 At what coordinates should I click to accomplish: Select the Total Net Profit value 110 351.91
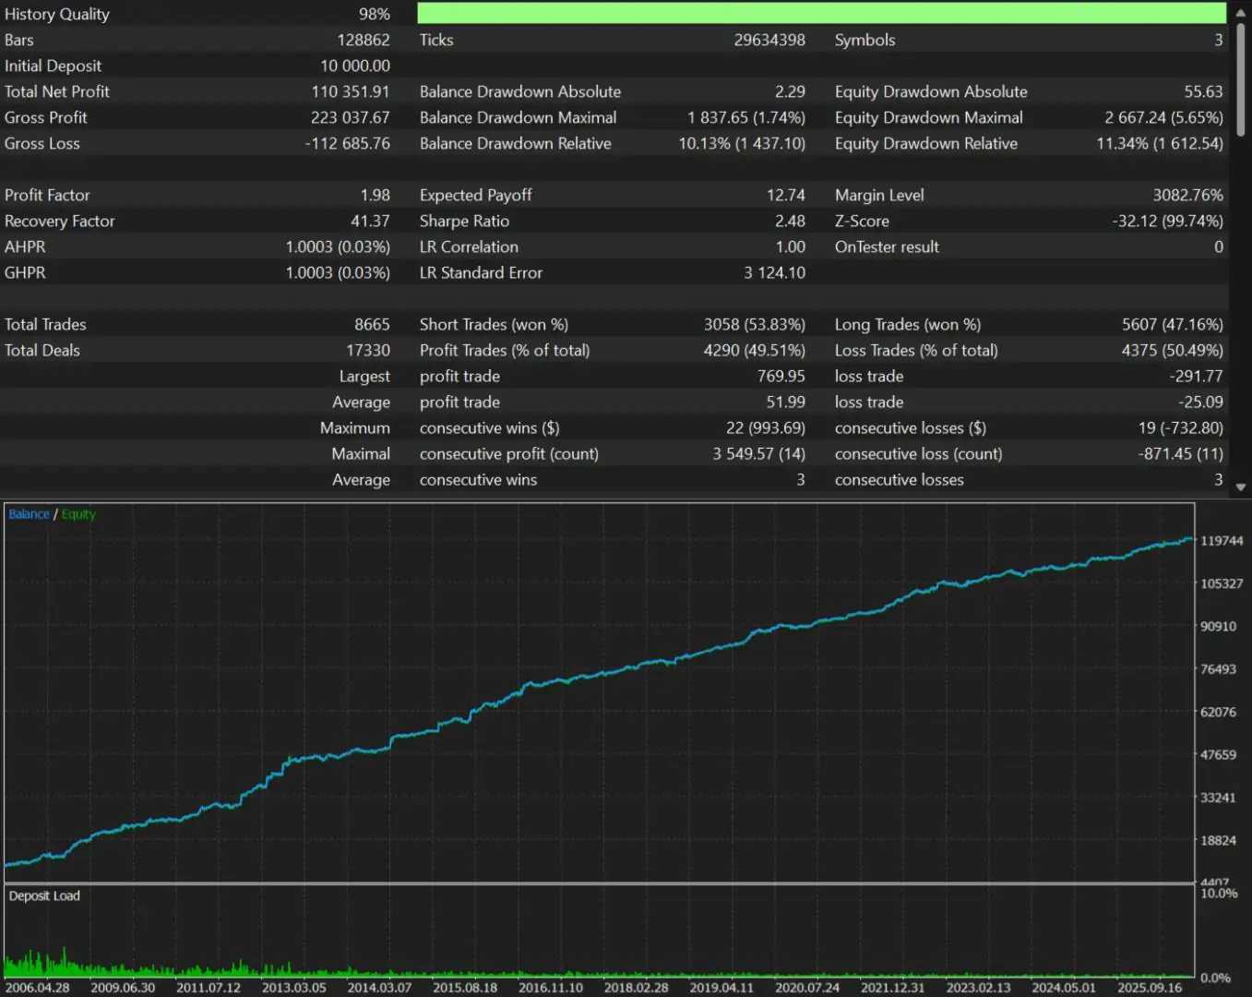(x=351, y=91)
